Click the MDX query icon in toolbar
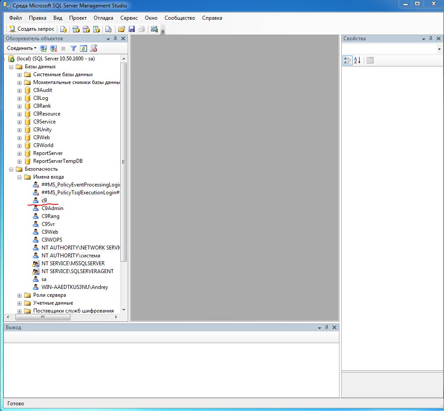 click(76, 29)
